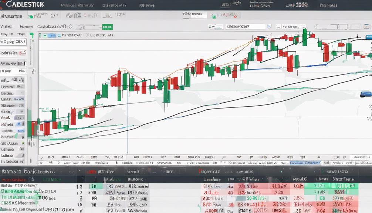Open the dark header menu item left of Pie Hates
Screen dimensions: 372x213
click(296, 5)
